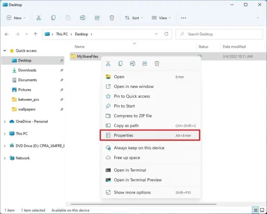Expand the ribbon with the toolbar chevron

[258, 18]
